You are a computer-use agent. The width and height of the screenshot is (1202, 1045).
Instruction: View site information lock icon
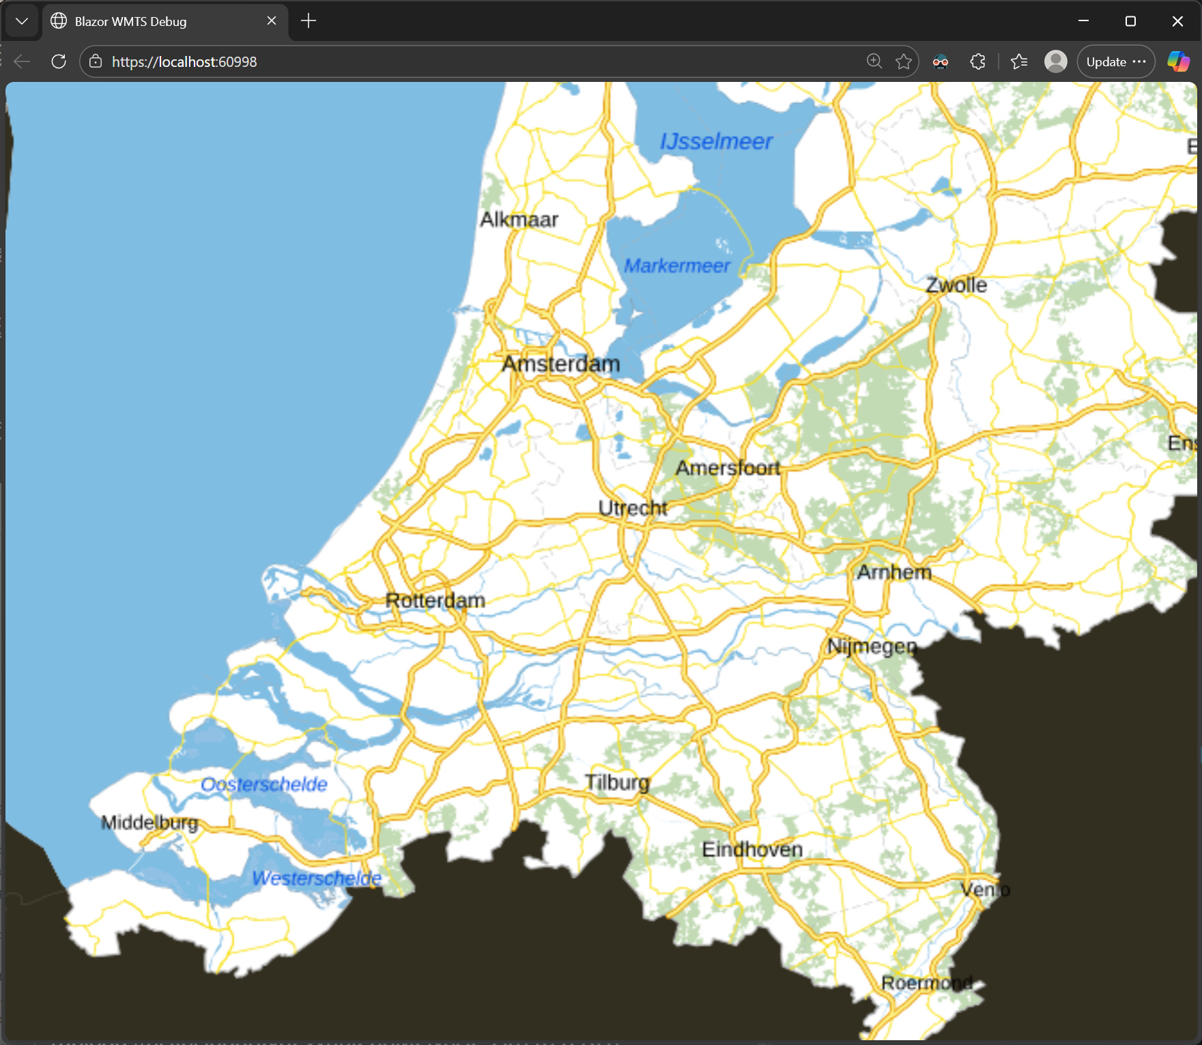(x=96, y=61)
